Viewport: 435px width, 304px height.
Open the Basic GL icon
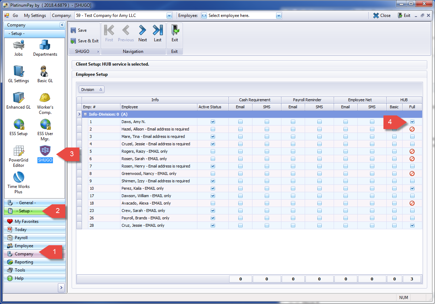45,74
